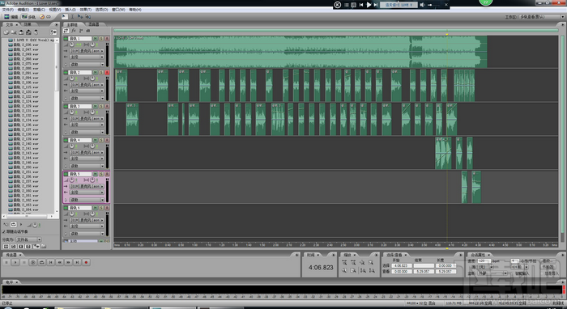Mute track 1
The image size is (567, 309).
click(x=96, y=38)
